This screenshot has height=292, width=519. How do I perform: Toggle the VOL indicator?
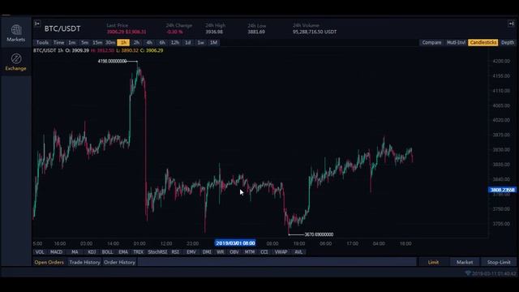pyautogui.click(x=40, y=252)
